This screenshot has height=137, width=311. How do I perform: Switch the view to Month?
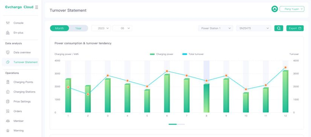pos(59,28)
